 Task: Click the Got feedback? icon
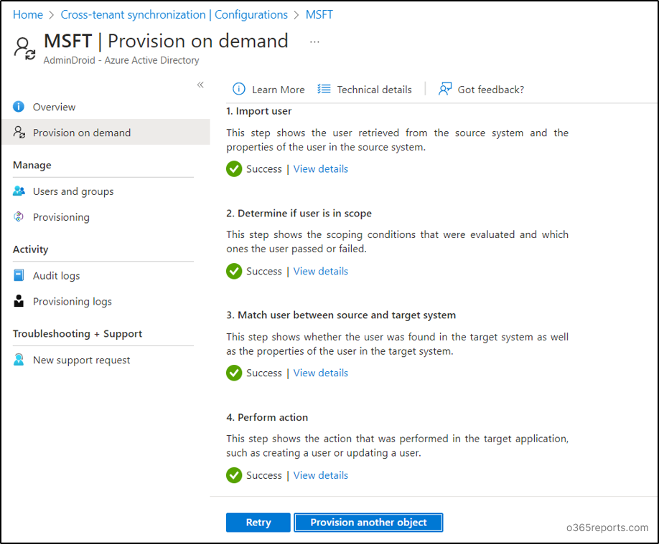pyautogui.click(x=445, y=89)
